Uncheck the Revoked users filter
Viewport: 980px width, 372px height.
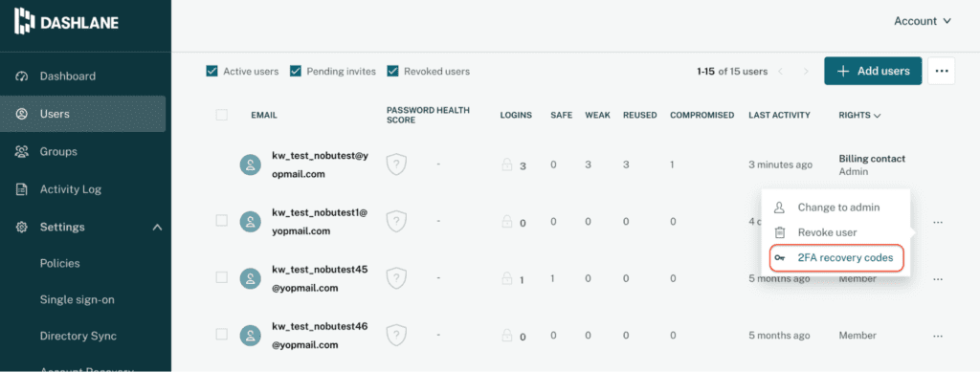click(x=393, y=71)
